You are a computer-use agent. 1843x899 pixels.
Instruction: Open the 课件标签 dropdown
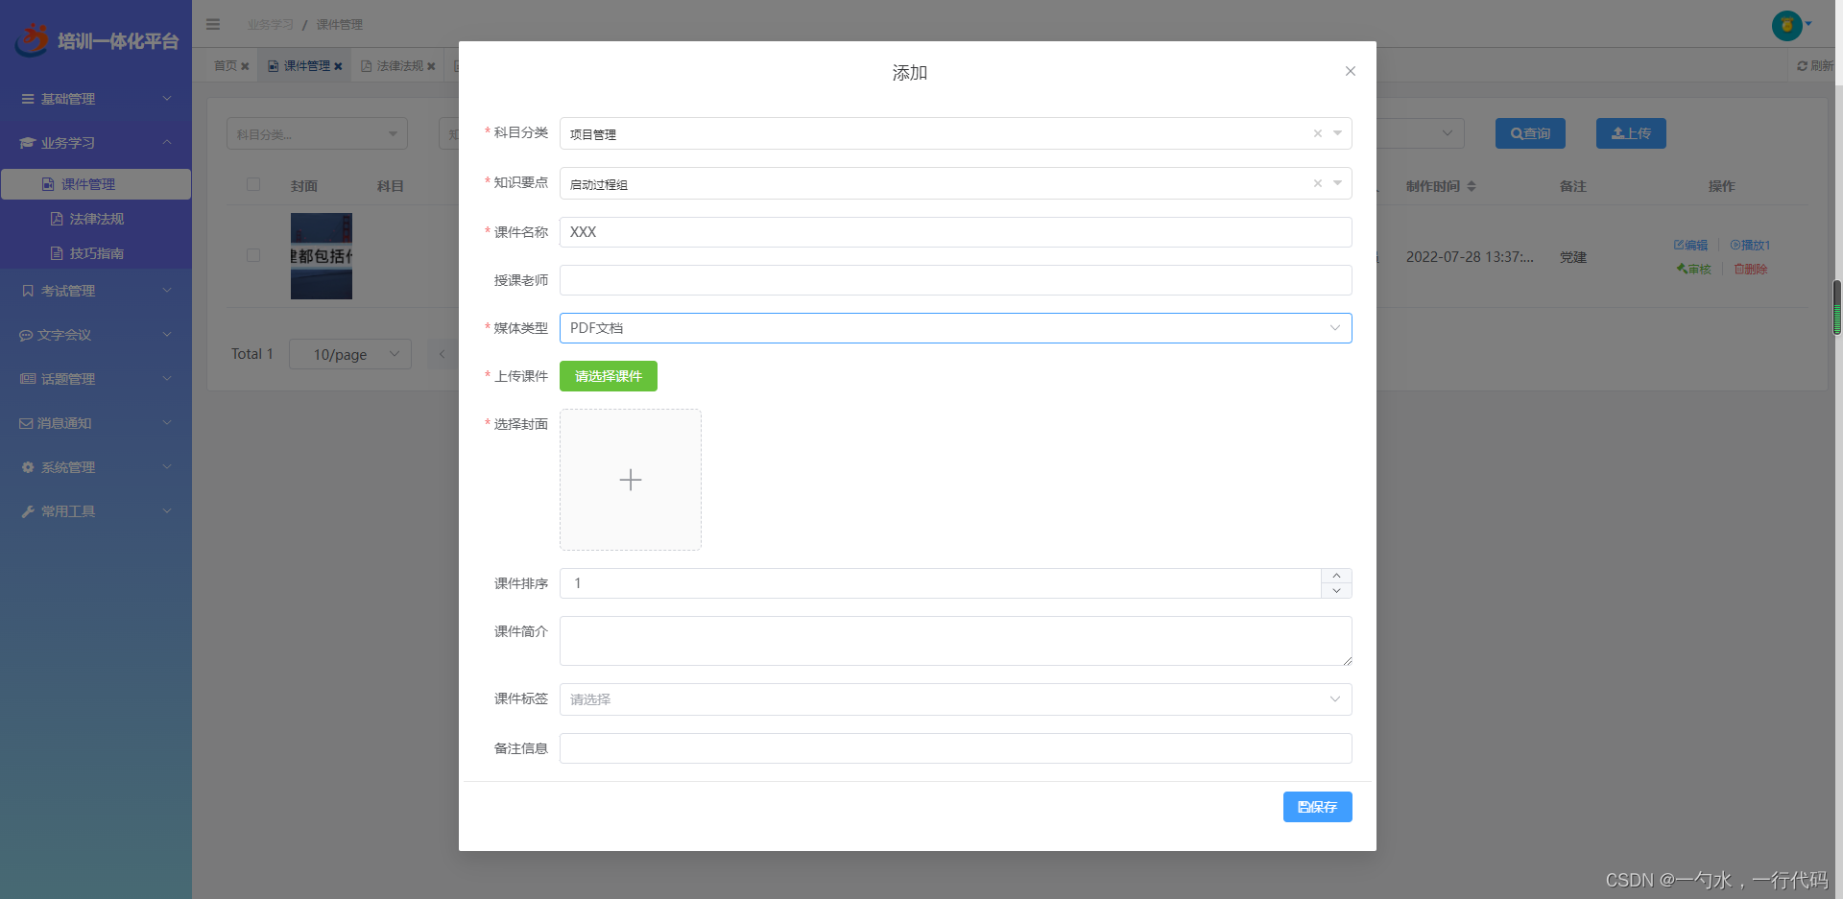955,699
